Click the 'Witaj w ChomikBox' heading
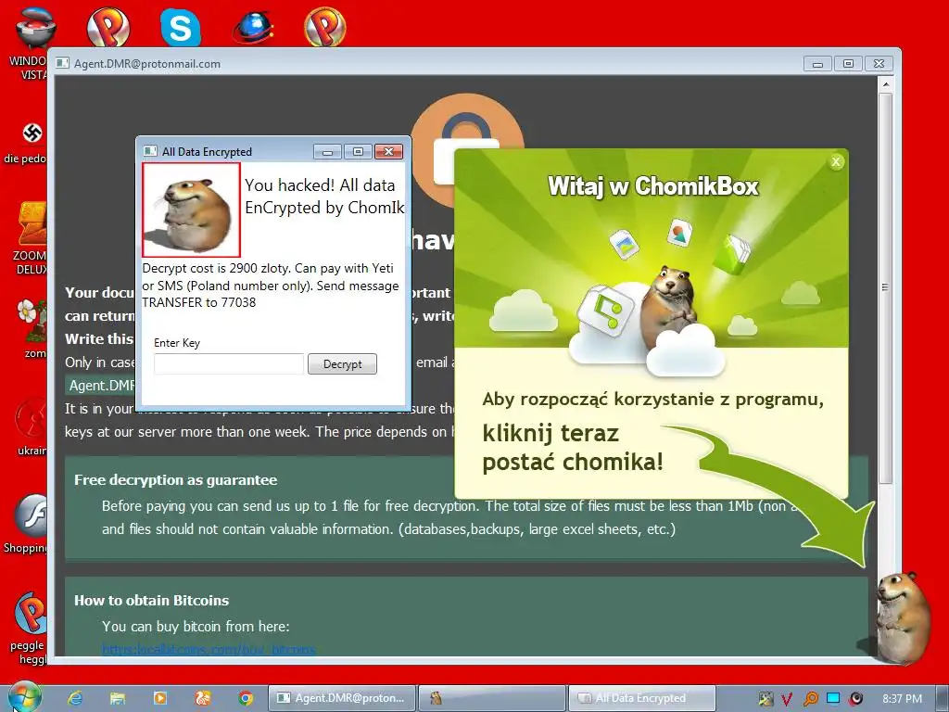This screenshot has height=712, width=949. pyautogui.click(x=653, y=185)
